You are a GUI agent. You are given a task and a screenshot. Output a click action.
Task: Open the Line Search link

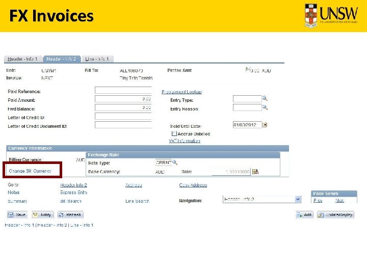(x=137, y=201)
